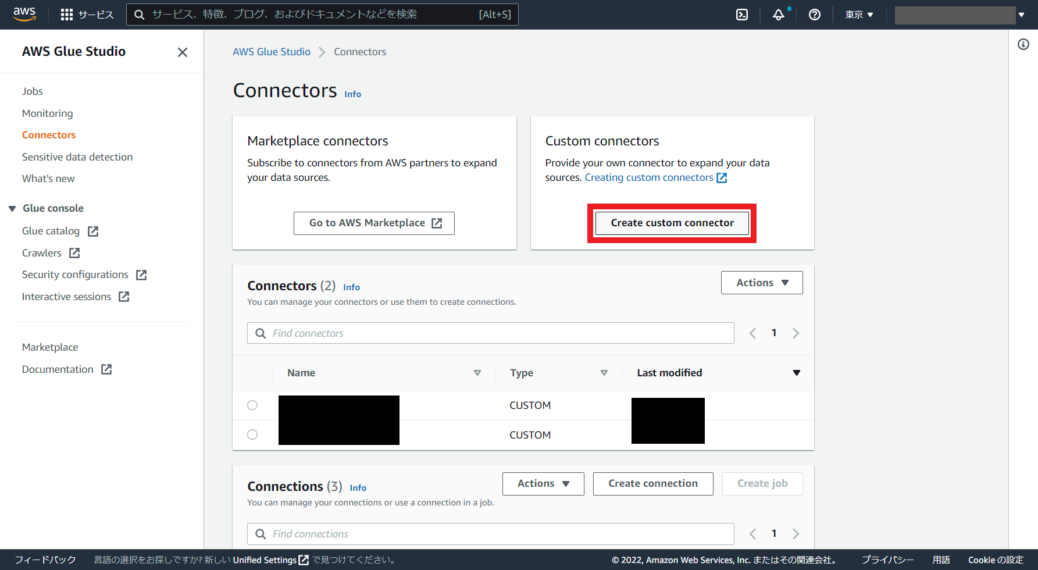Viewport: 1038px width, 570px height.
Task: Click the Documentation external link icon
Action: tap(106, 369)
